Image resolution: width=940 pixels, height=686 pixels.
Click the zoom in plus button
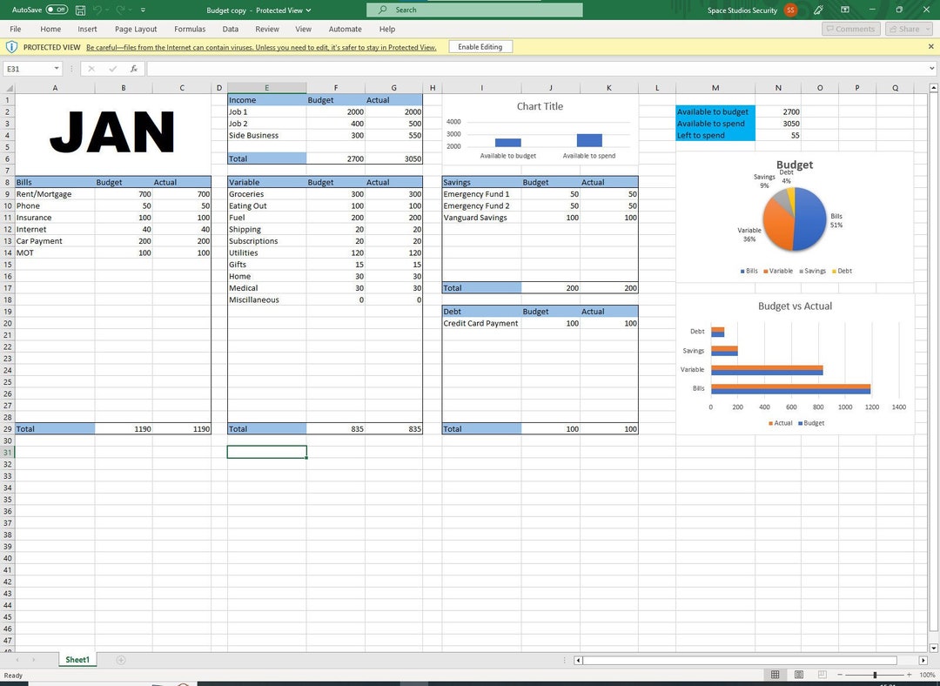pyautogui.click(x=910, y=676)
